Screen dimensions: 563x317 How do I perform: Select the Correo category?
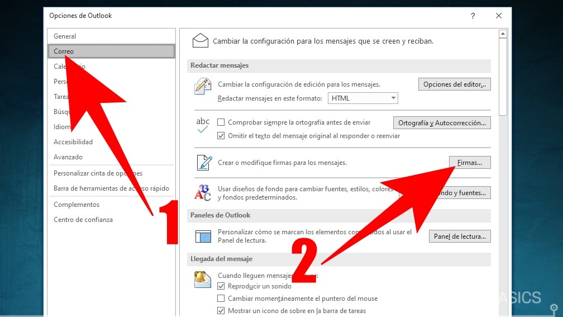(x=111, y=51)
